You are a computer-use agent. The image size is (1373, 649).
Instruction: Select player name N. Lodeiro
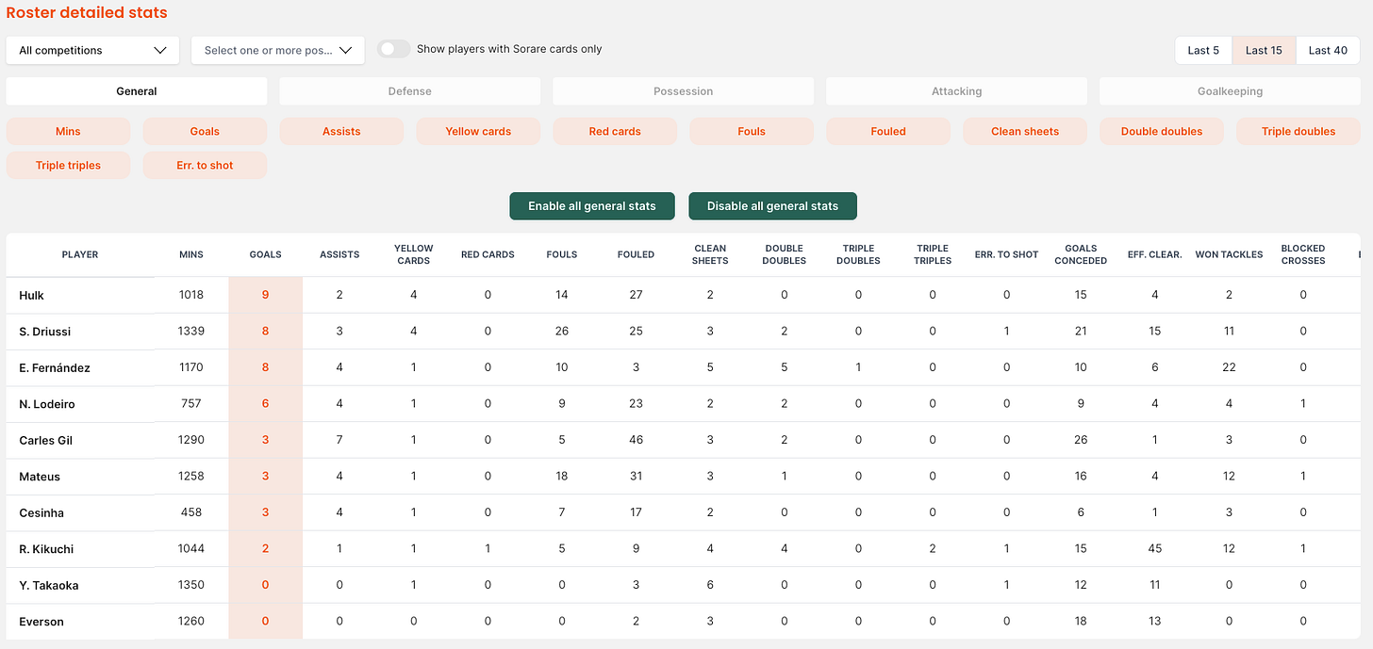[47, 404]
